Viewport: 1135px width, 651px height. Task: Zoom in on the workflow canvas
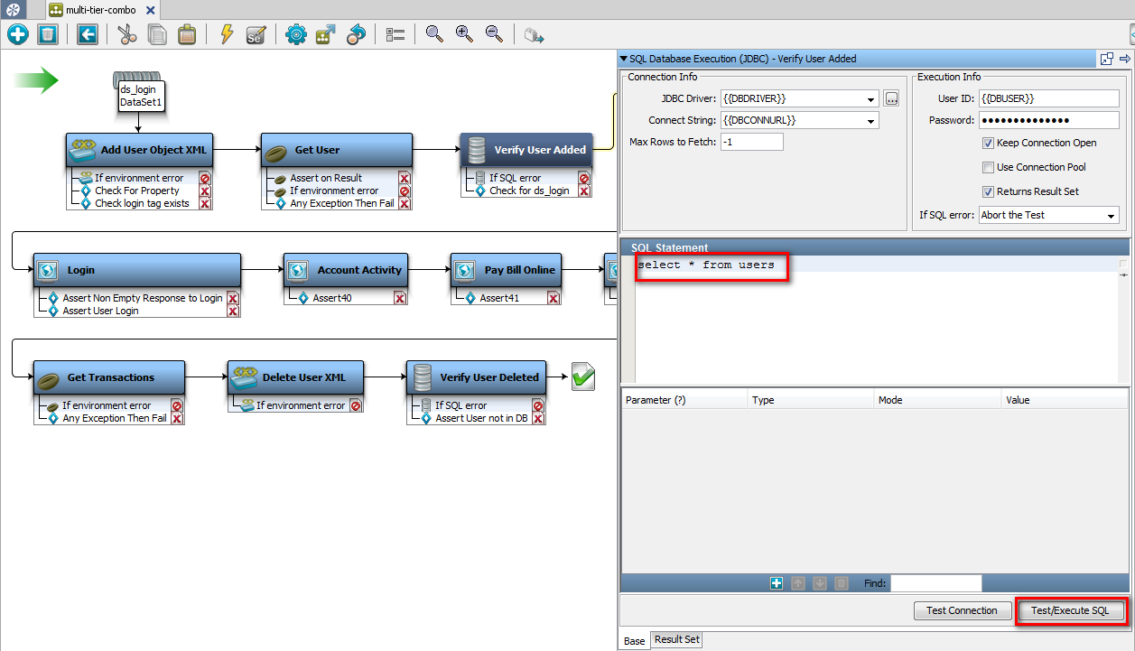click(x=463, y=34)
